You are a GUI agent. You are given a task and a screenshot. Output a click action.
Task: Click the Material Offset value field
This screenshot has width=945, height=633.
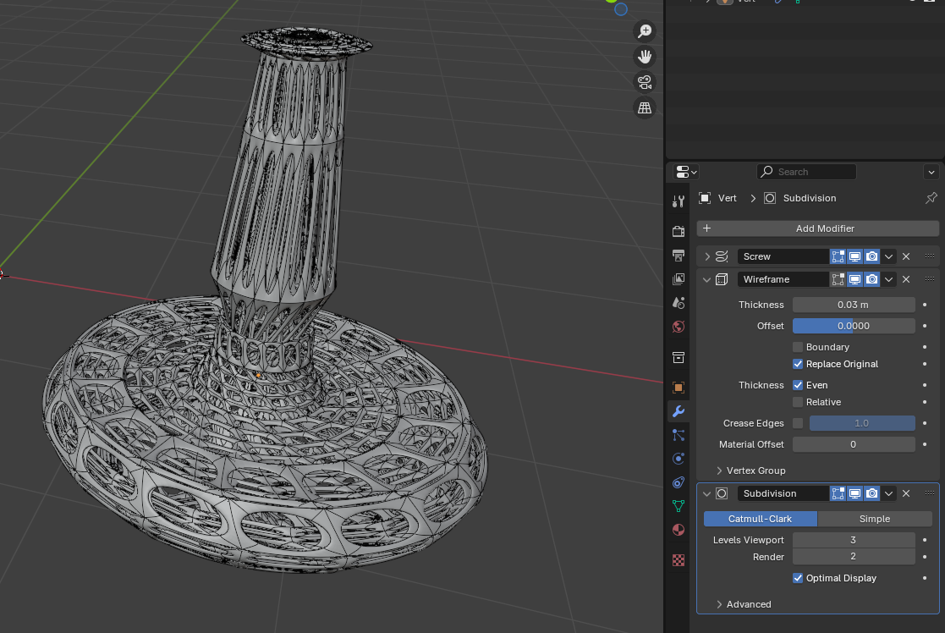pos(854,444)
